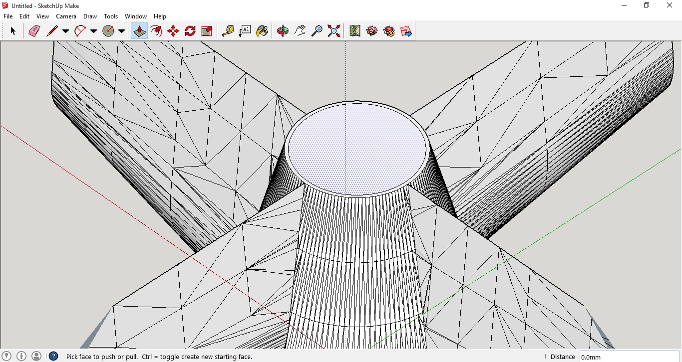Pick the Eraser tool
Screen dimensions: 682x362
pos(34,31)
